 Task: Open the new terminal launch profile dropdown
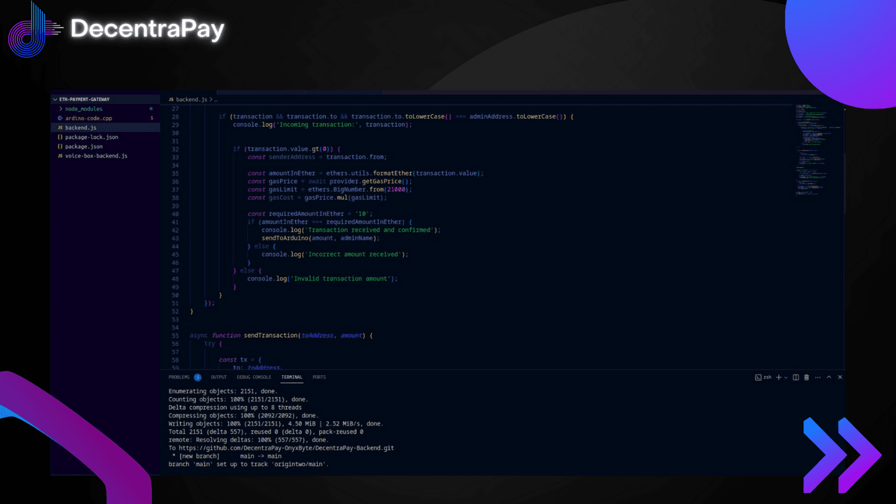[786, 378]
